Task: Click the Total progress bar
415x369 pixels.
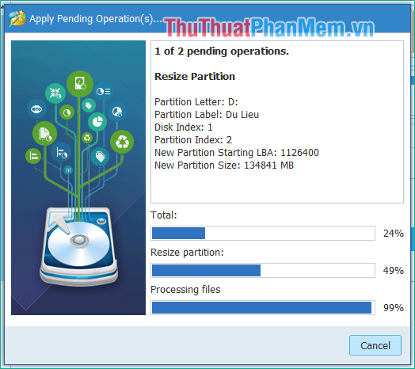Action: point(263,234)
